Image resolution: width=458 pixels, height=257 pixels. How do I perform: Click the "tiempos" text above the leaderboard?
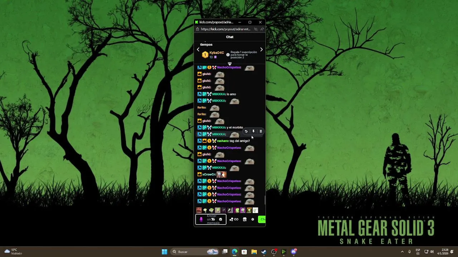(x=206, y=45)
